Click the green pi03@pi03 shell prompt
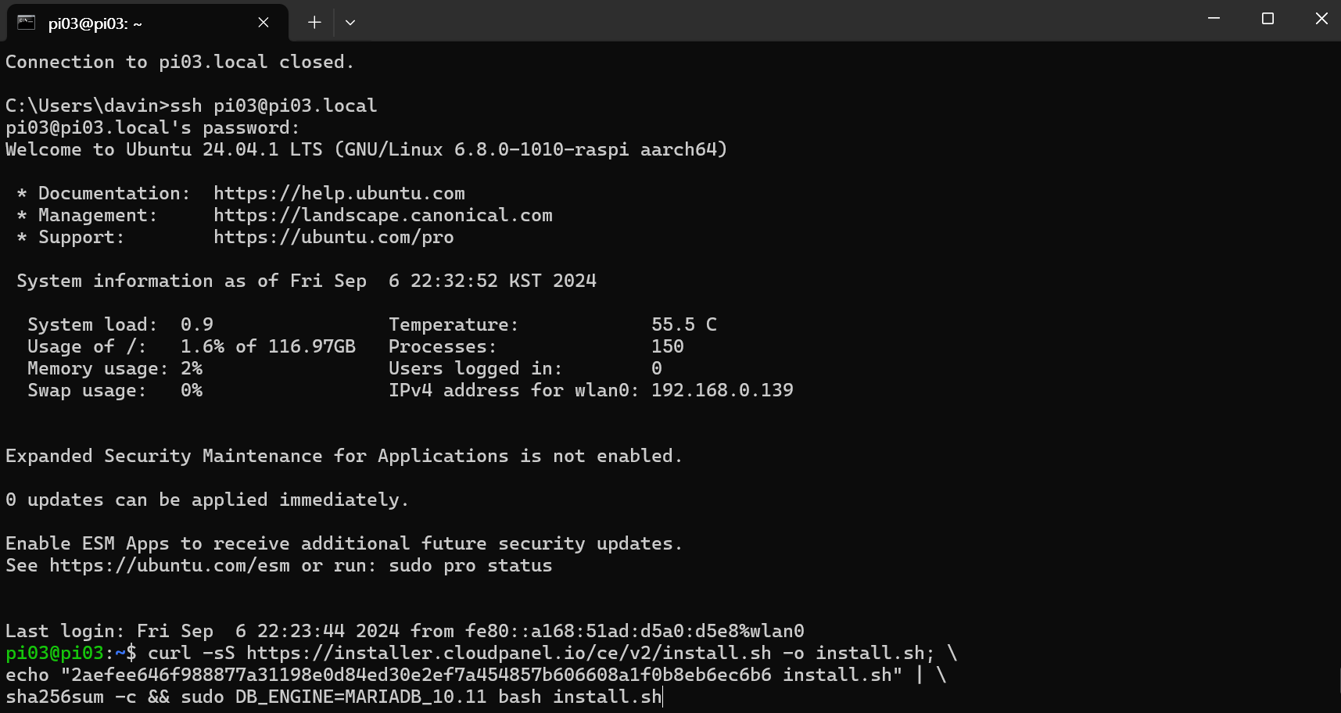The height and width of the screenshot is (713, 1341). 55,653
